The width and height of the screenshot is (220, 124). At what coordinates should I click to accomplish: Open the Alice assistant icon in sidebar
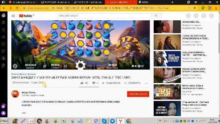[3, 113]
